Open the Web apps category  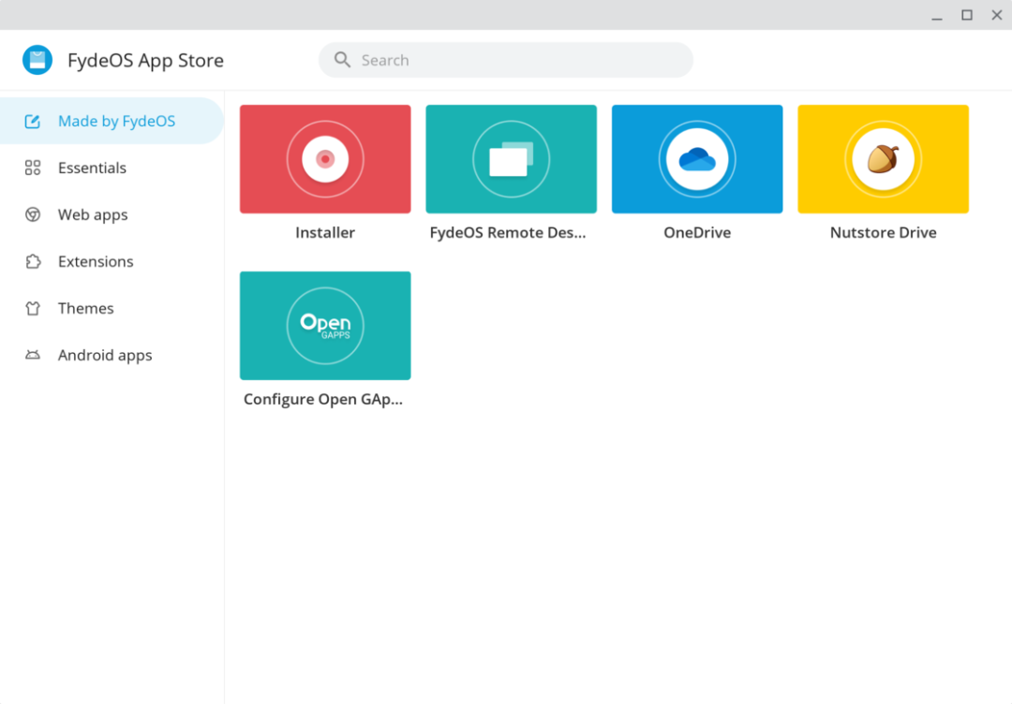(x=112, y=214)
